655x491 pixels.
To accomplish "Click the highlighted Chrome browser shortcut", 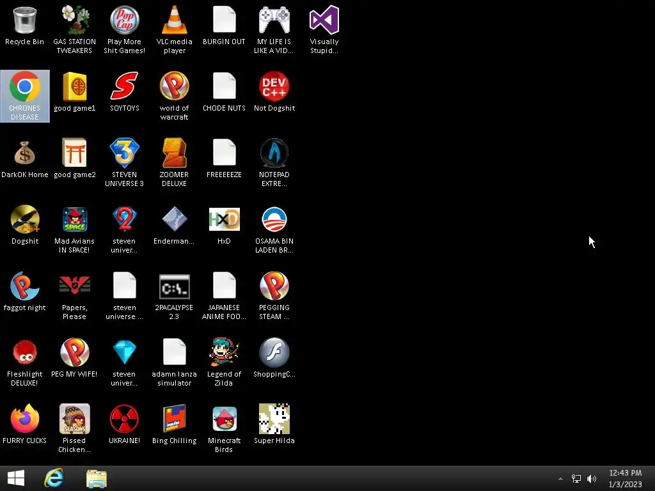I will pyautogui.click(x=25, y=96).
